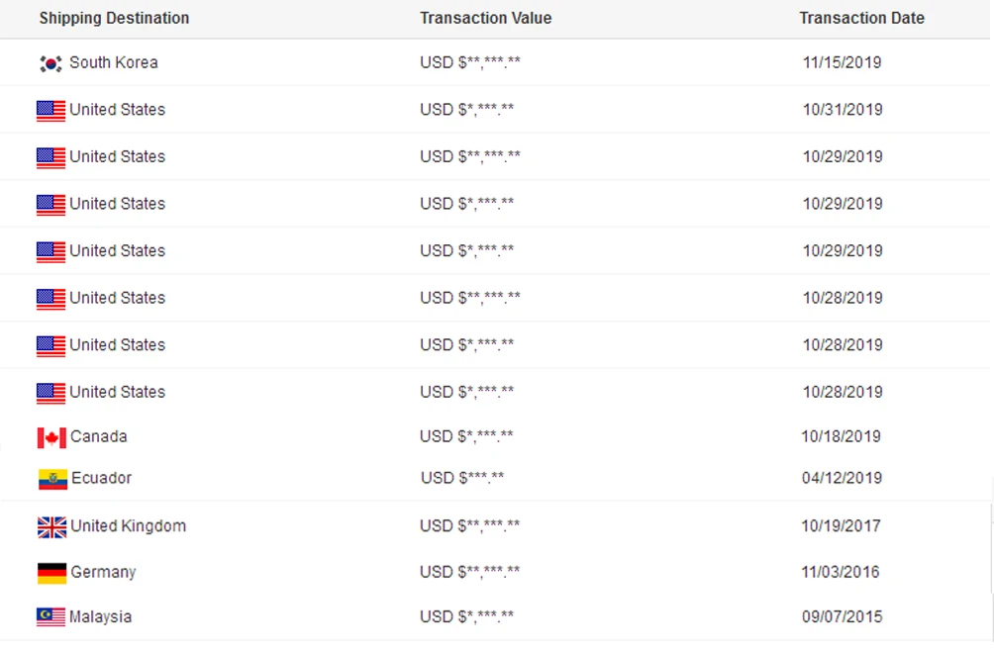Image resolution: width=994 pixels, height=652 pixels.
Task: Sort by Transaction Value column header
Action: pos(485,18)
